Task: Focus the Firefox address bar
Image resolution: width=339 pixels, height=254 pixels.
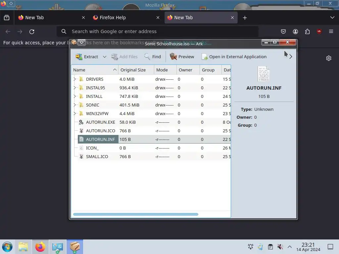Action: pyautogui.click(x=157, y=31)
